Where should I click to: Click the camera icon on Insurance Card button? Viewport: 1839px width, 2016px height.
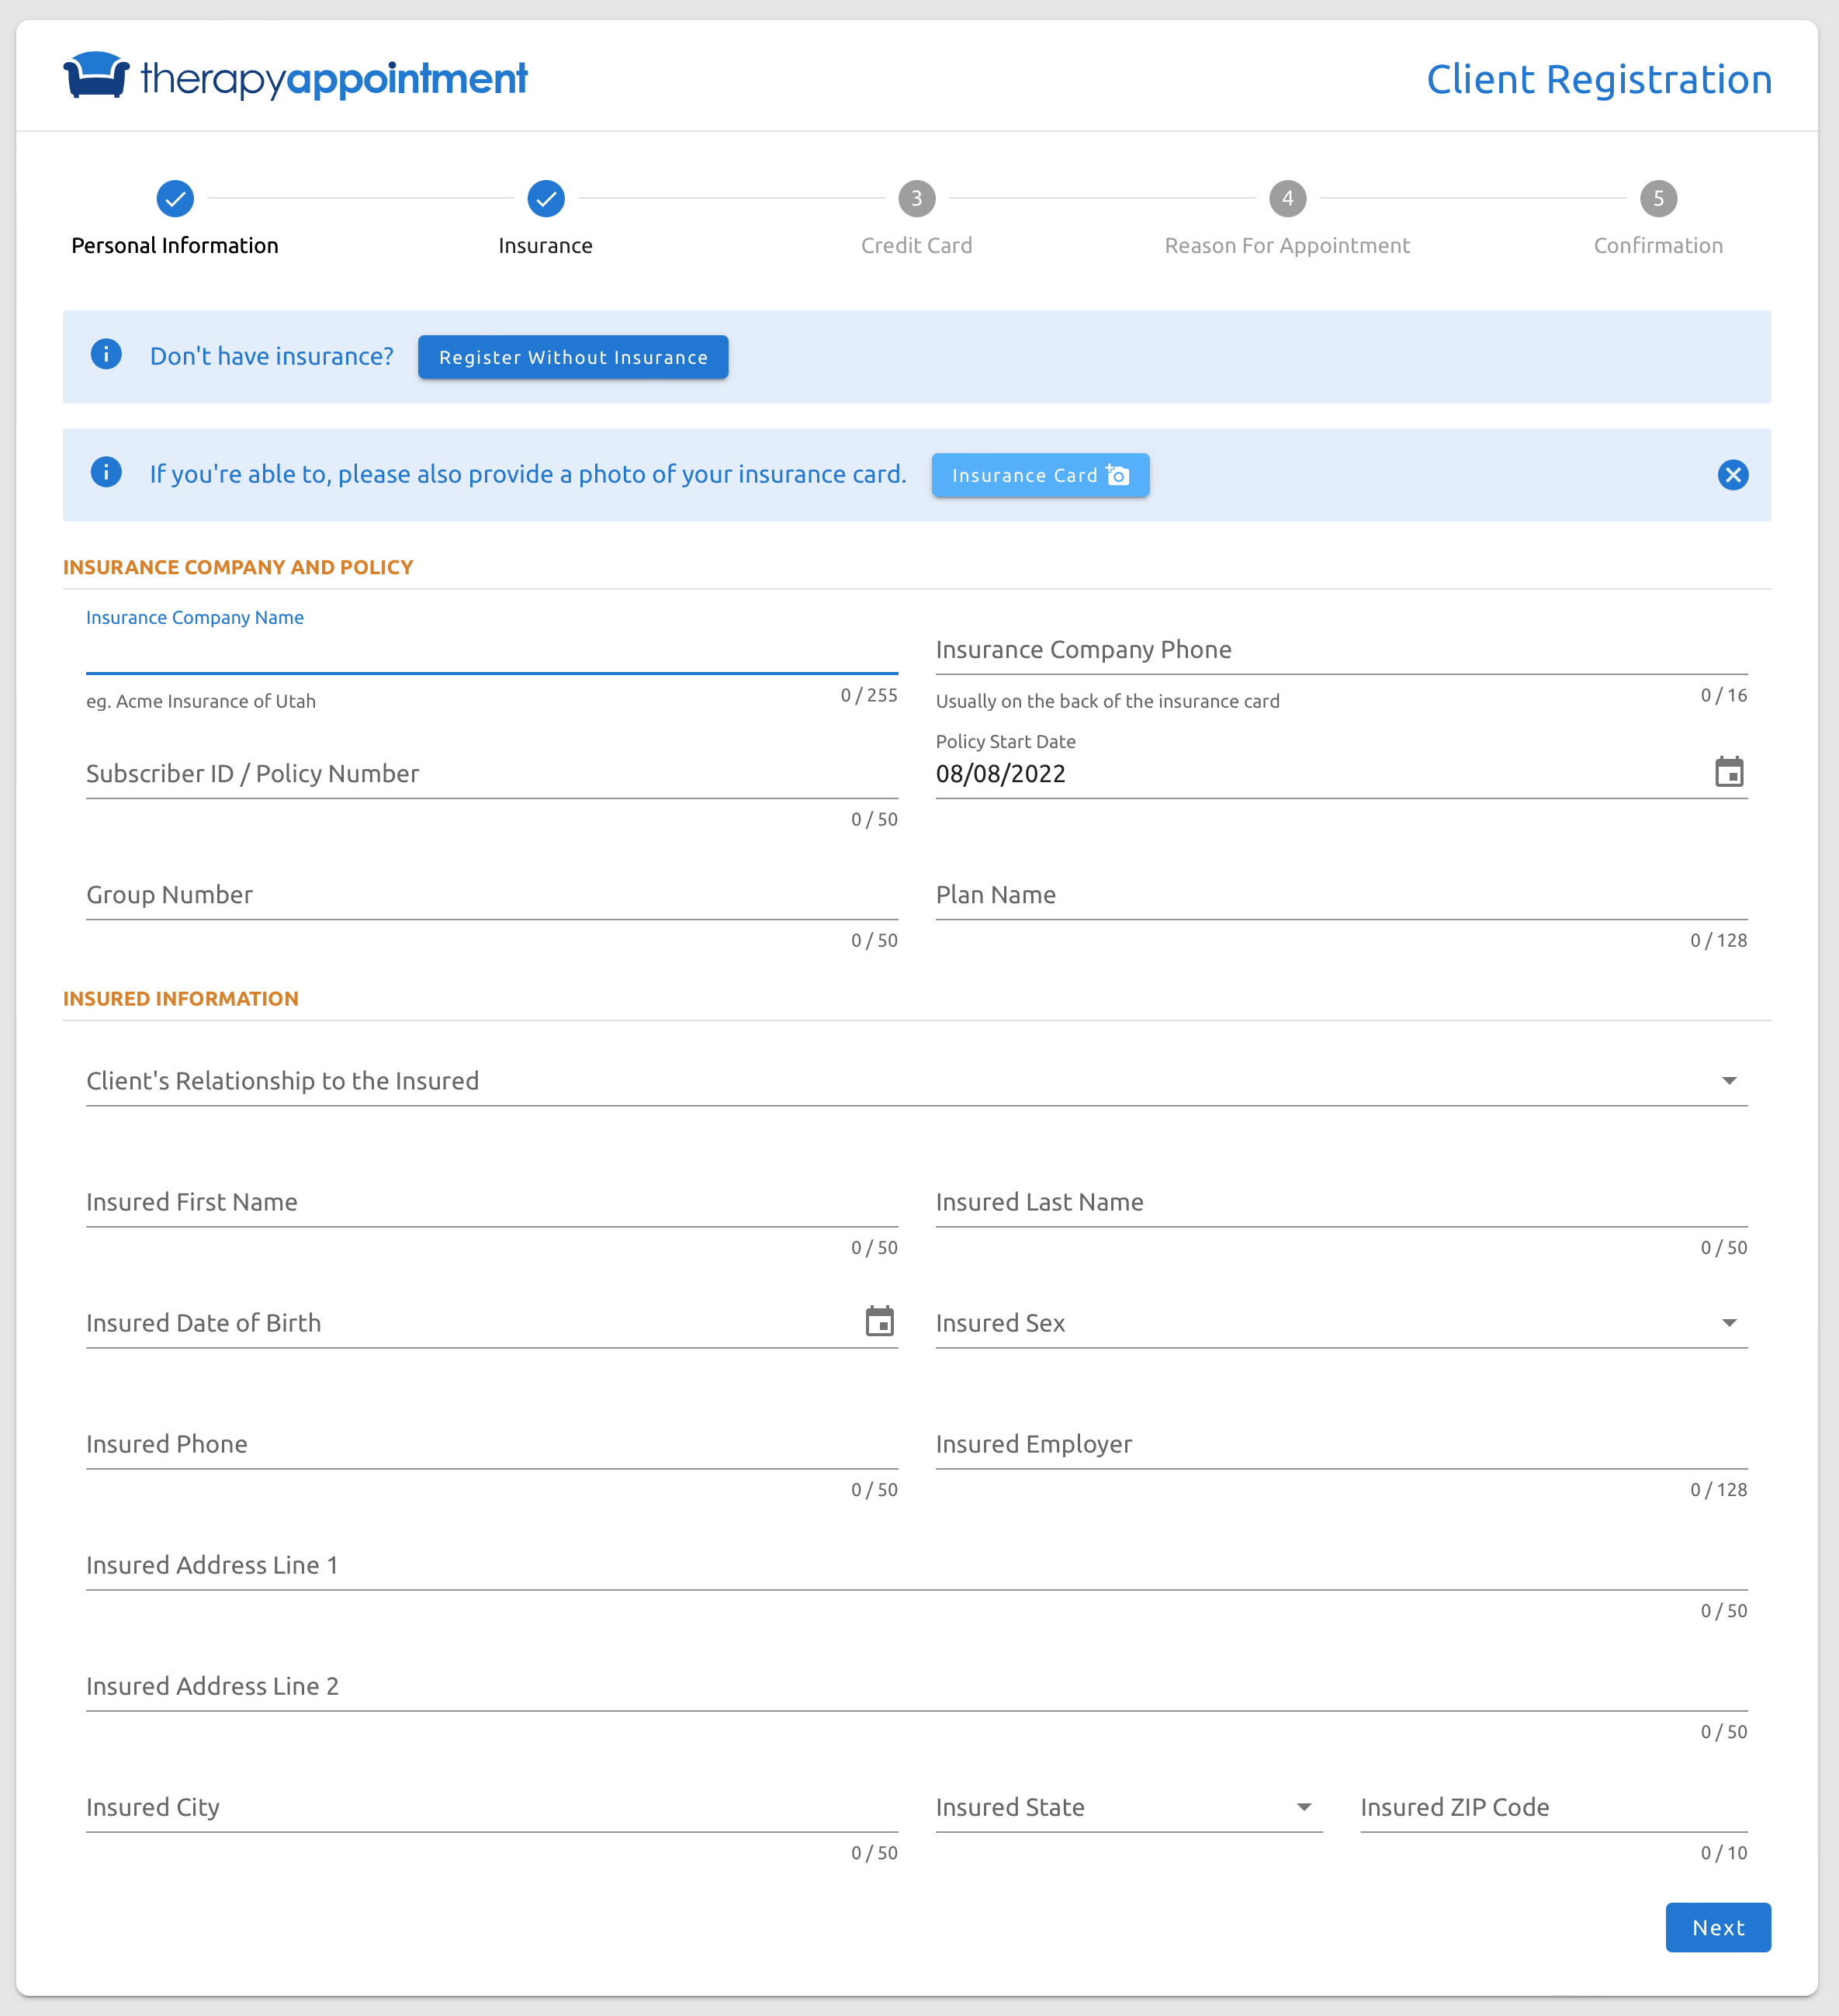pos(1116,475)
